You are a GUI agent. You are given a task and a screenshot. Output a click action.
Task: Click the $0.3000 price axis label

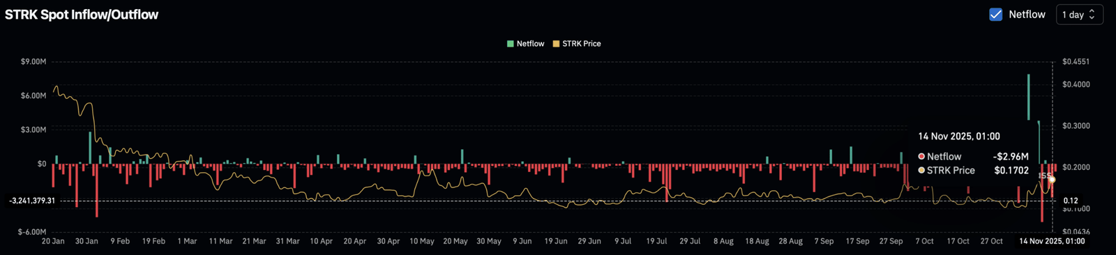1076,126
